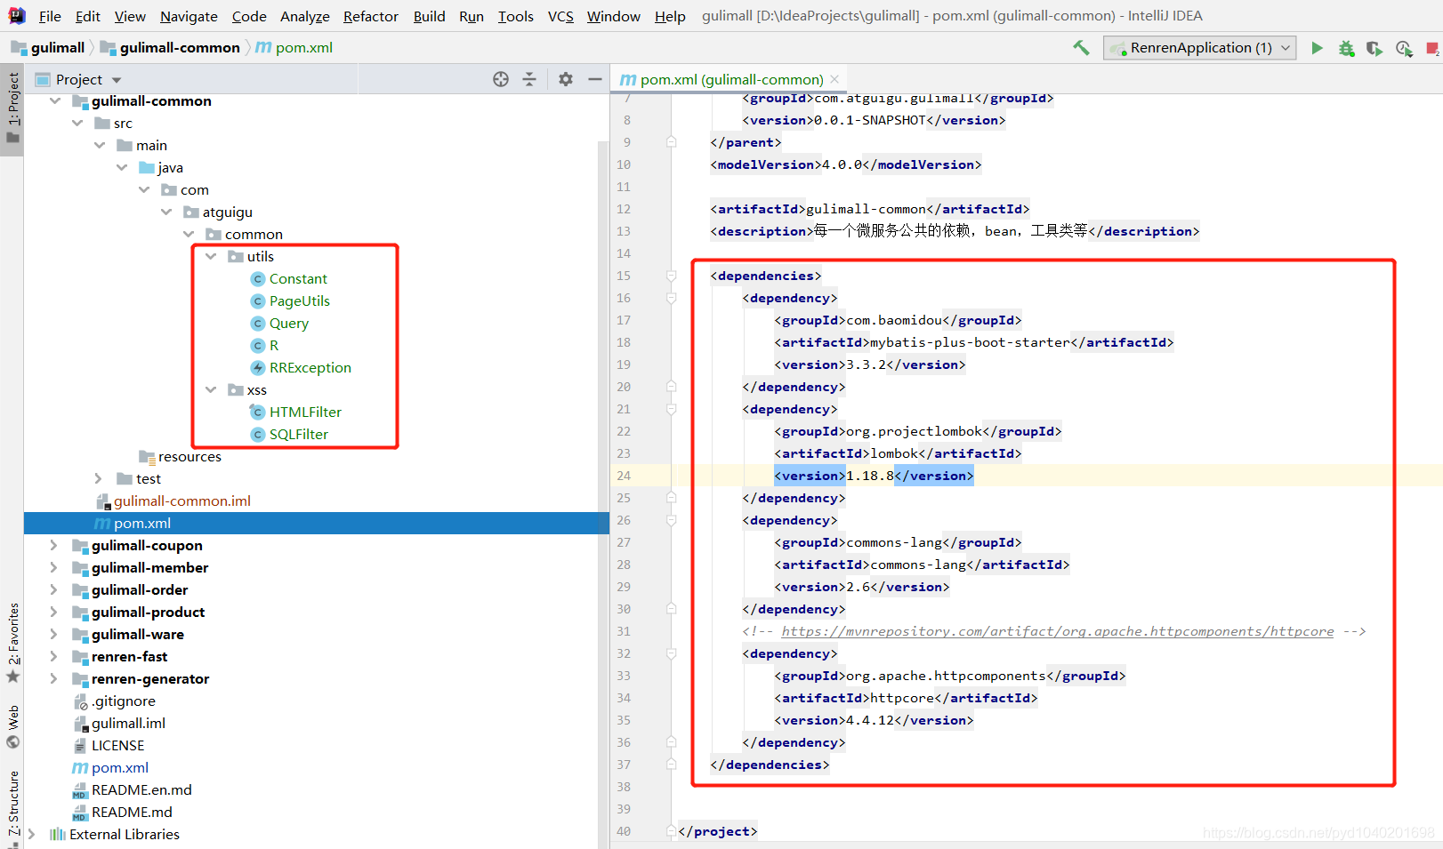1443x849 pixels.
Task: Click the gulimall-common breadcrumb
Action: point(171,48)
